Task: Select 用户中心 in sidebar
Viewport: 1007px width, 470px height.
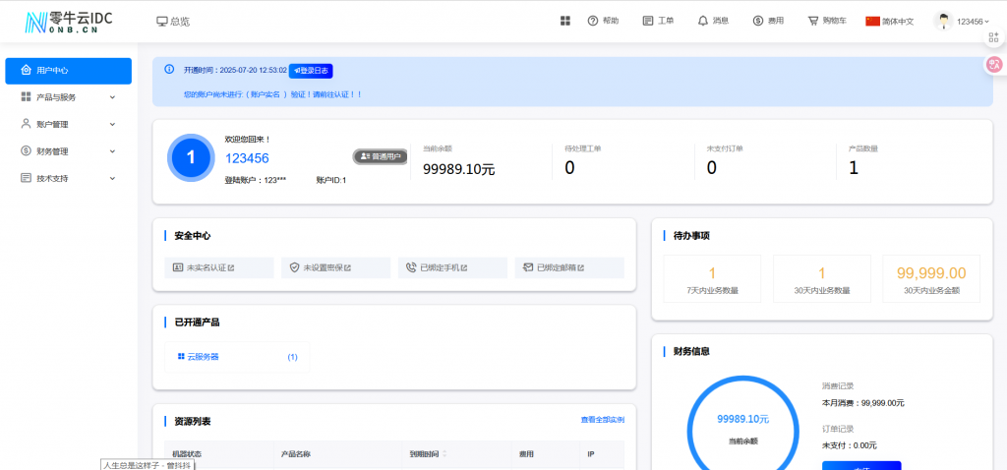Action: (x=68, y=71)
